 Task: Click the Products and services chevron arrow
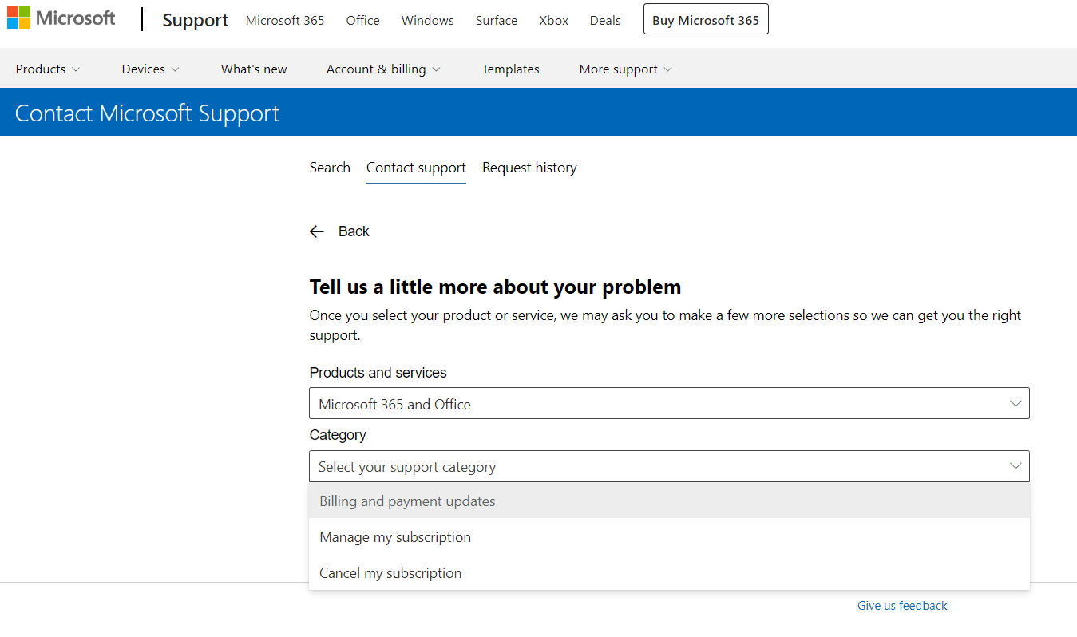tap(1016, 404)
